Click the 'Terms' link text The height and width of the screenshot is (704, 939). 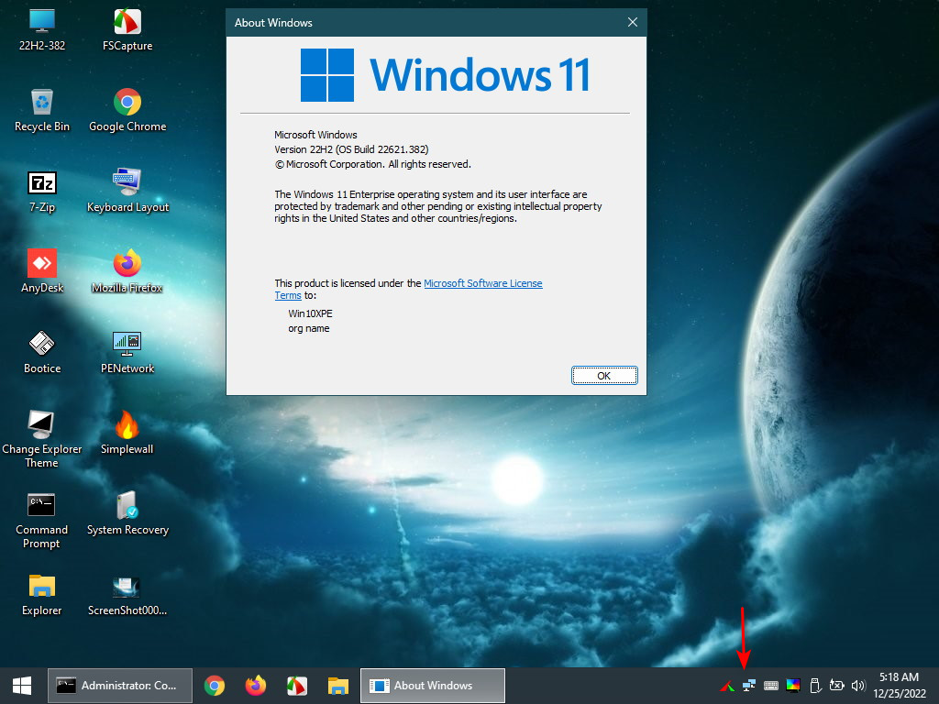point(287,295)
